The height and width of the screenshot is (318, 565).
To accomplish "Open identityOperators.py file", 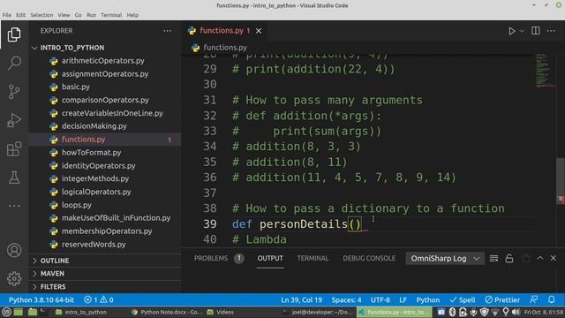I will pyautogui.click(x=104, y=166).
